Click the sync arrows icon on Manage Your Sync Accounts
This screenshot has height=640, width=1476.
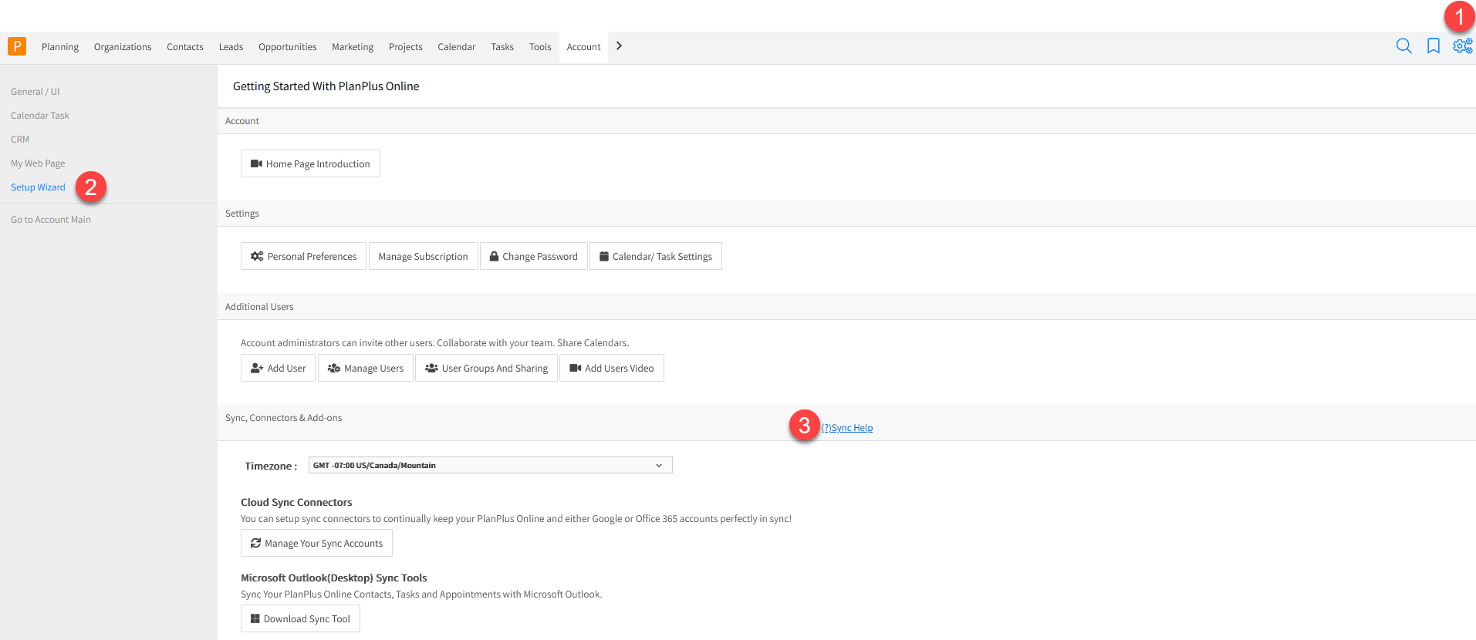pos(255,543)
